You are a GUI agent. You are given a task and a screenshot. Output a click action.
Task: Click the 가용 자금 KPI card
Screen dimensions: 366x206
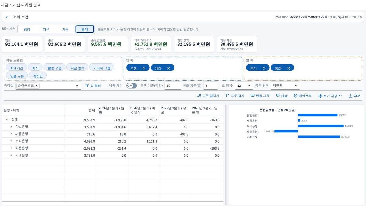coord(237,44)
